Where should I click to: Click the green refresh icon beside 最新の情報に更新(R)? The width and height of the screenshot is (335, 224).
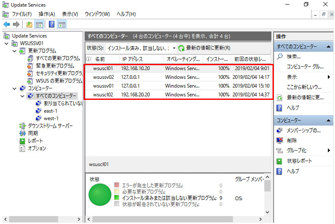(181, 48)
